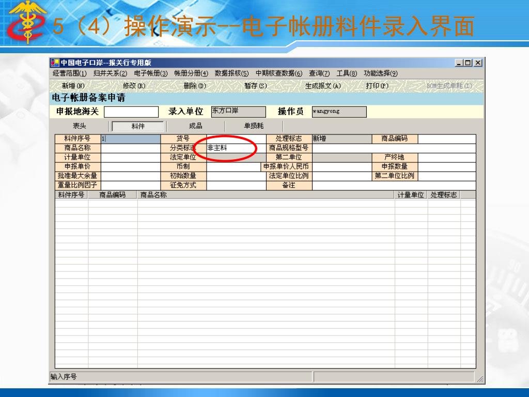Image resolution: width=529 pixels, height=397 pixels.
Task: Click the 录入单位 field showing 东方口岸
Action: coord(239,112)
